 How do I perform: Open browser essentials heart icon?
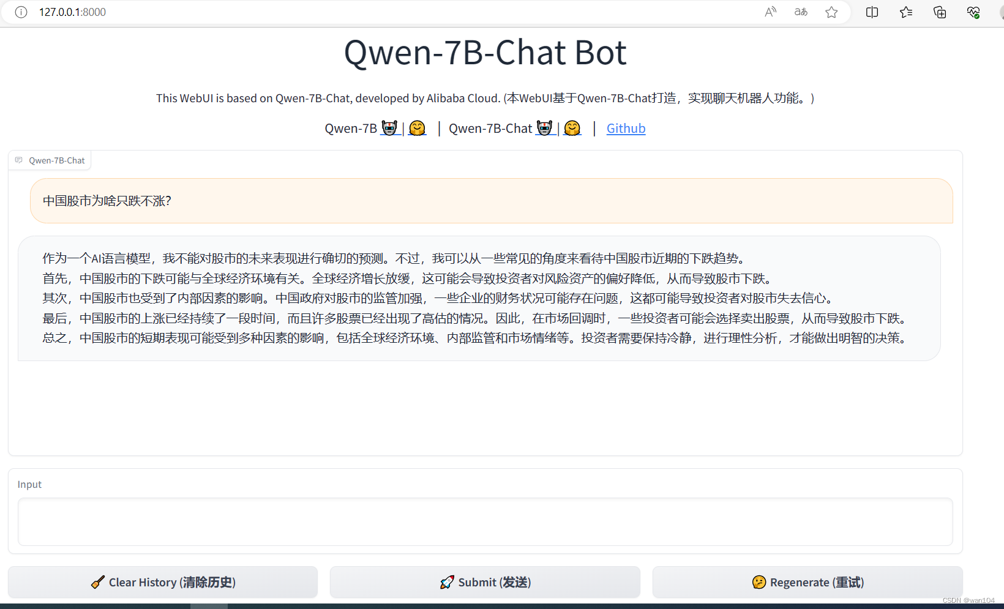tap(973, 12)
